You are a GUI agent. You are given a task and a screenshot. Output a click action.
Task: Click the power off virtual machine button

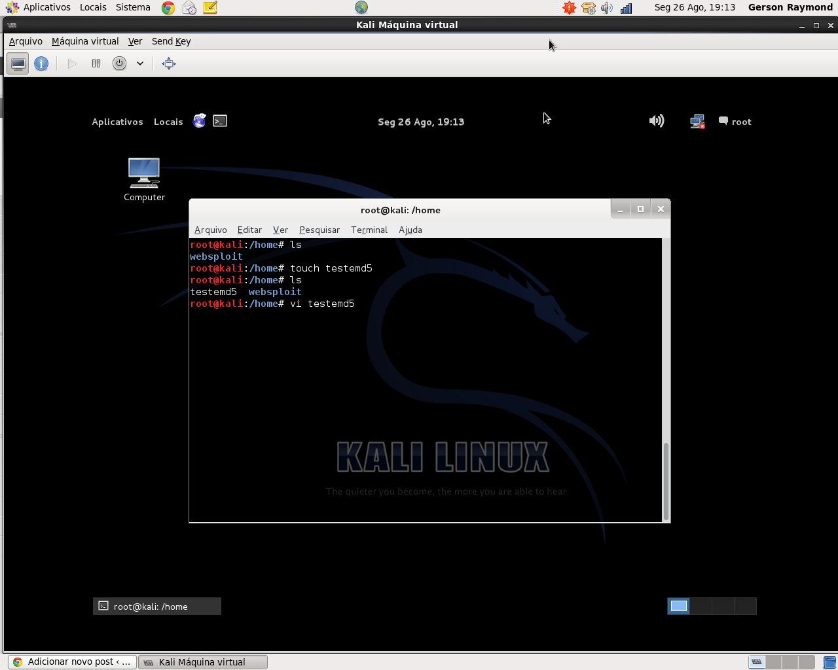(x=119, y=63)
